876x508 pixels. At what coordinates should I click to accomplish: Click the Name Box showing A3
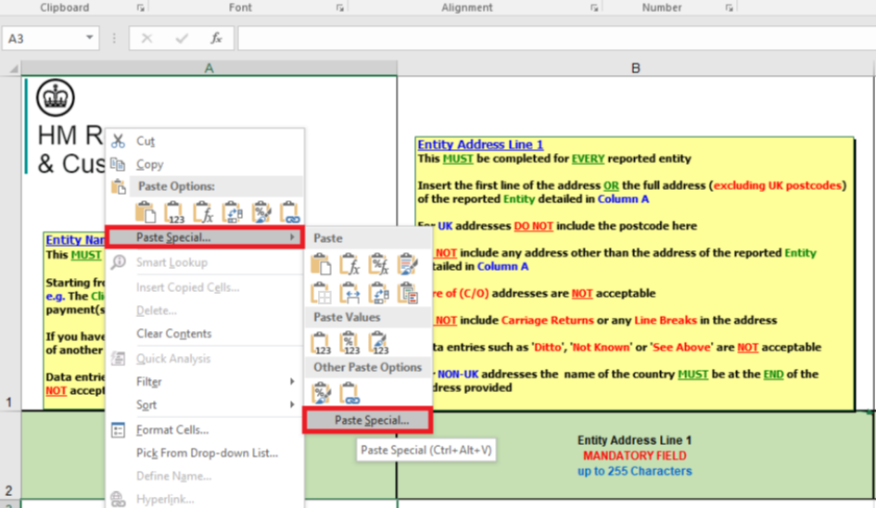tap(50, 39)
